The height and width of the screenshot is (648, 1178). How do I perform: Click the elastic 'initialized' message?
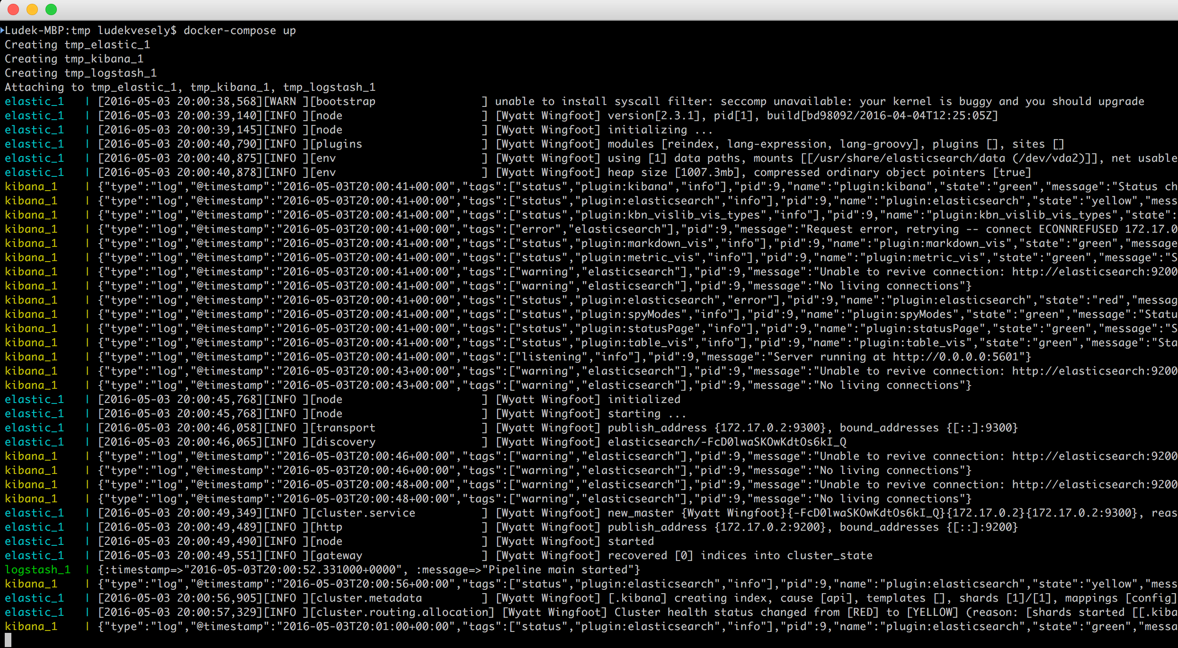[x=644, y=400]
